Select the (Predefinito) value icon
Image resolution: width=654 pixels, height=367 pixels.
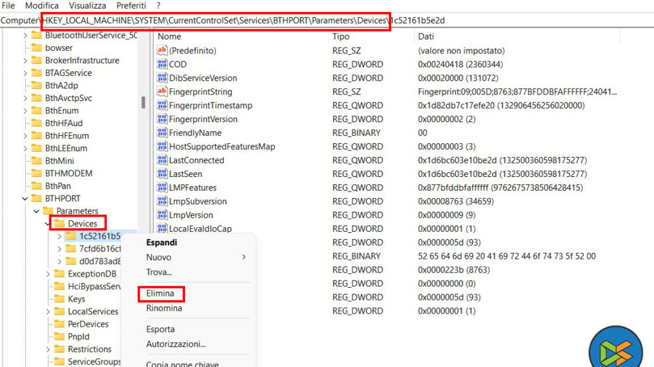(163, 51)
